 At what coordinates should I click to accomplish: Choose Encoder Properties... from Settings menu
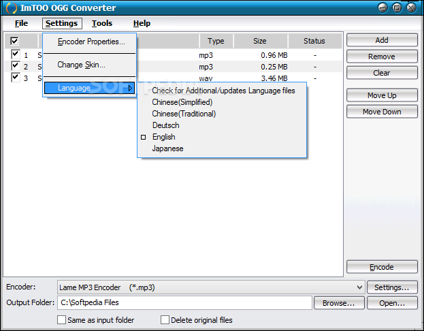click(x=90, y=42)
